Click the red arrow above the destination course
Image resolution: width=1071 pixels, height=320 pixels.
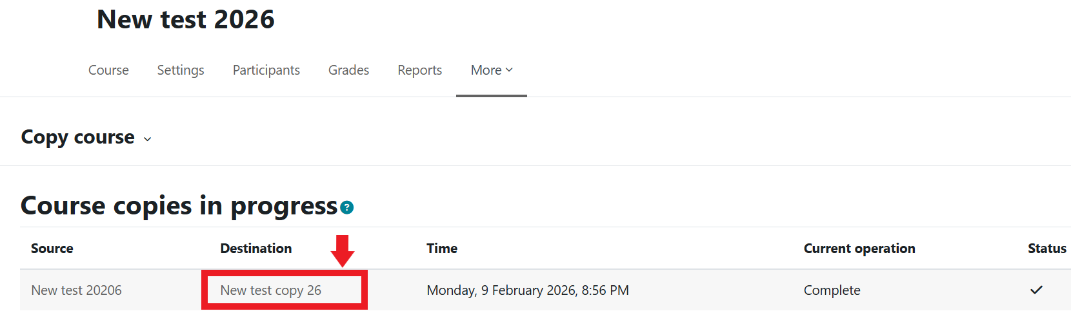(x=343, y=250)
